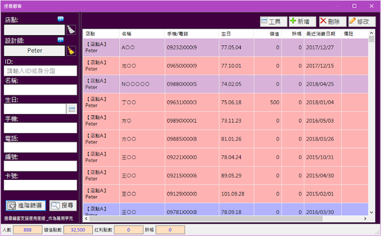Screen dimensions: 381x236
Task: Sort by the 名稱 column header
Action: [141, 34]
